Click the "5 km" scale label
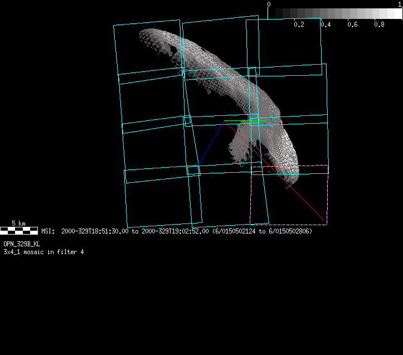 (18, 223)
